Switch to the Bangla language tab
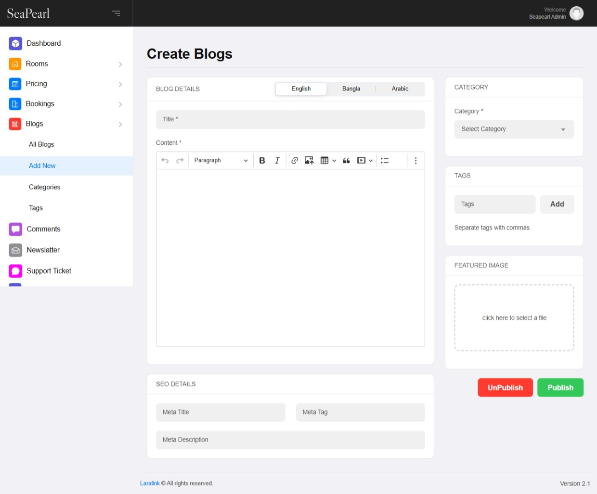The width and height of the screenshot is (597, 494). 351,89
